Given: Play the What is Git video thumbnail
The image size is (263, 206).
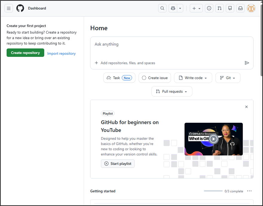Looking at the screenshot, I should [213, 139].
